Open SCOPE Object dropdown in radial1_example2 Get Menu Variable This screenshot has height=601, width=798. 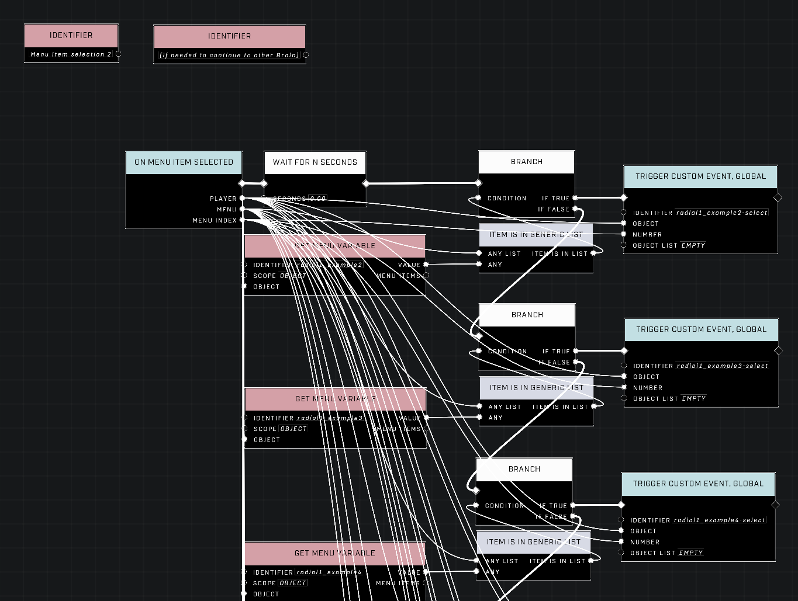(x=293, y=276)
